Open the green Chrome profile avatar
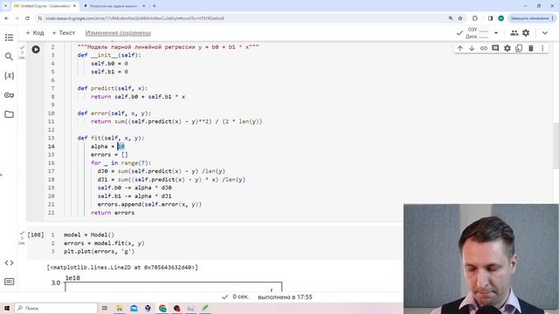The image size is (559, 314). 500,18
